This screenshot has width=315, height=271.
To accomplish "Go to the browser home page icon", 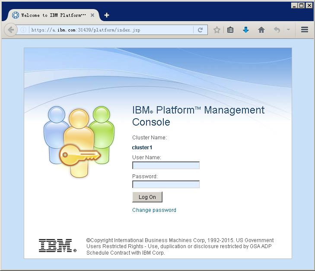I will [261, 30].
